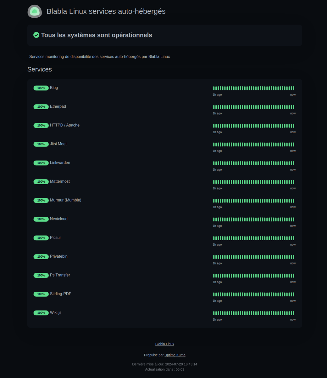Click the Tous les systèmes sont opérationnels heading

coord(97,35)
